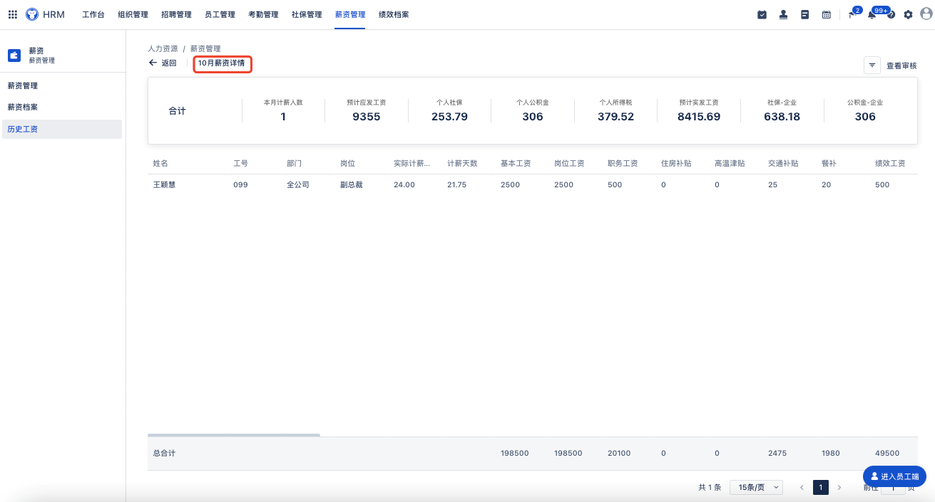Click the 人力资源 breadcrumb
Image resolution: width=935 pixels, height=502 pixels.
click(x=163, y=48)
